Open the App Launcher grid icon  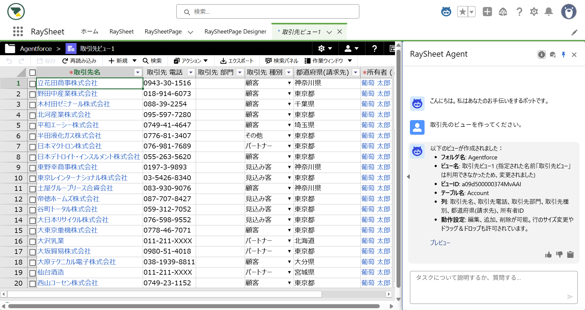18,31
